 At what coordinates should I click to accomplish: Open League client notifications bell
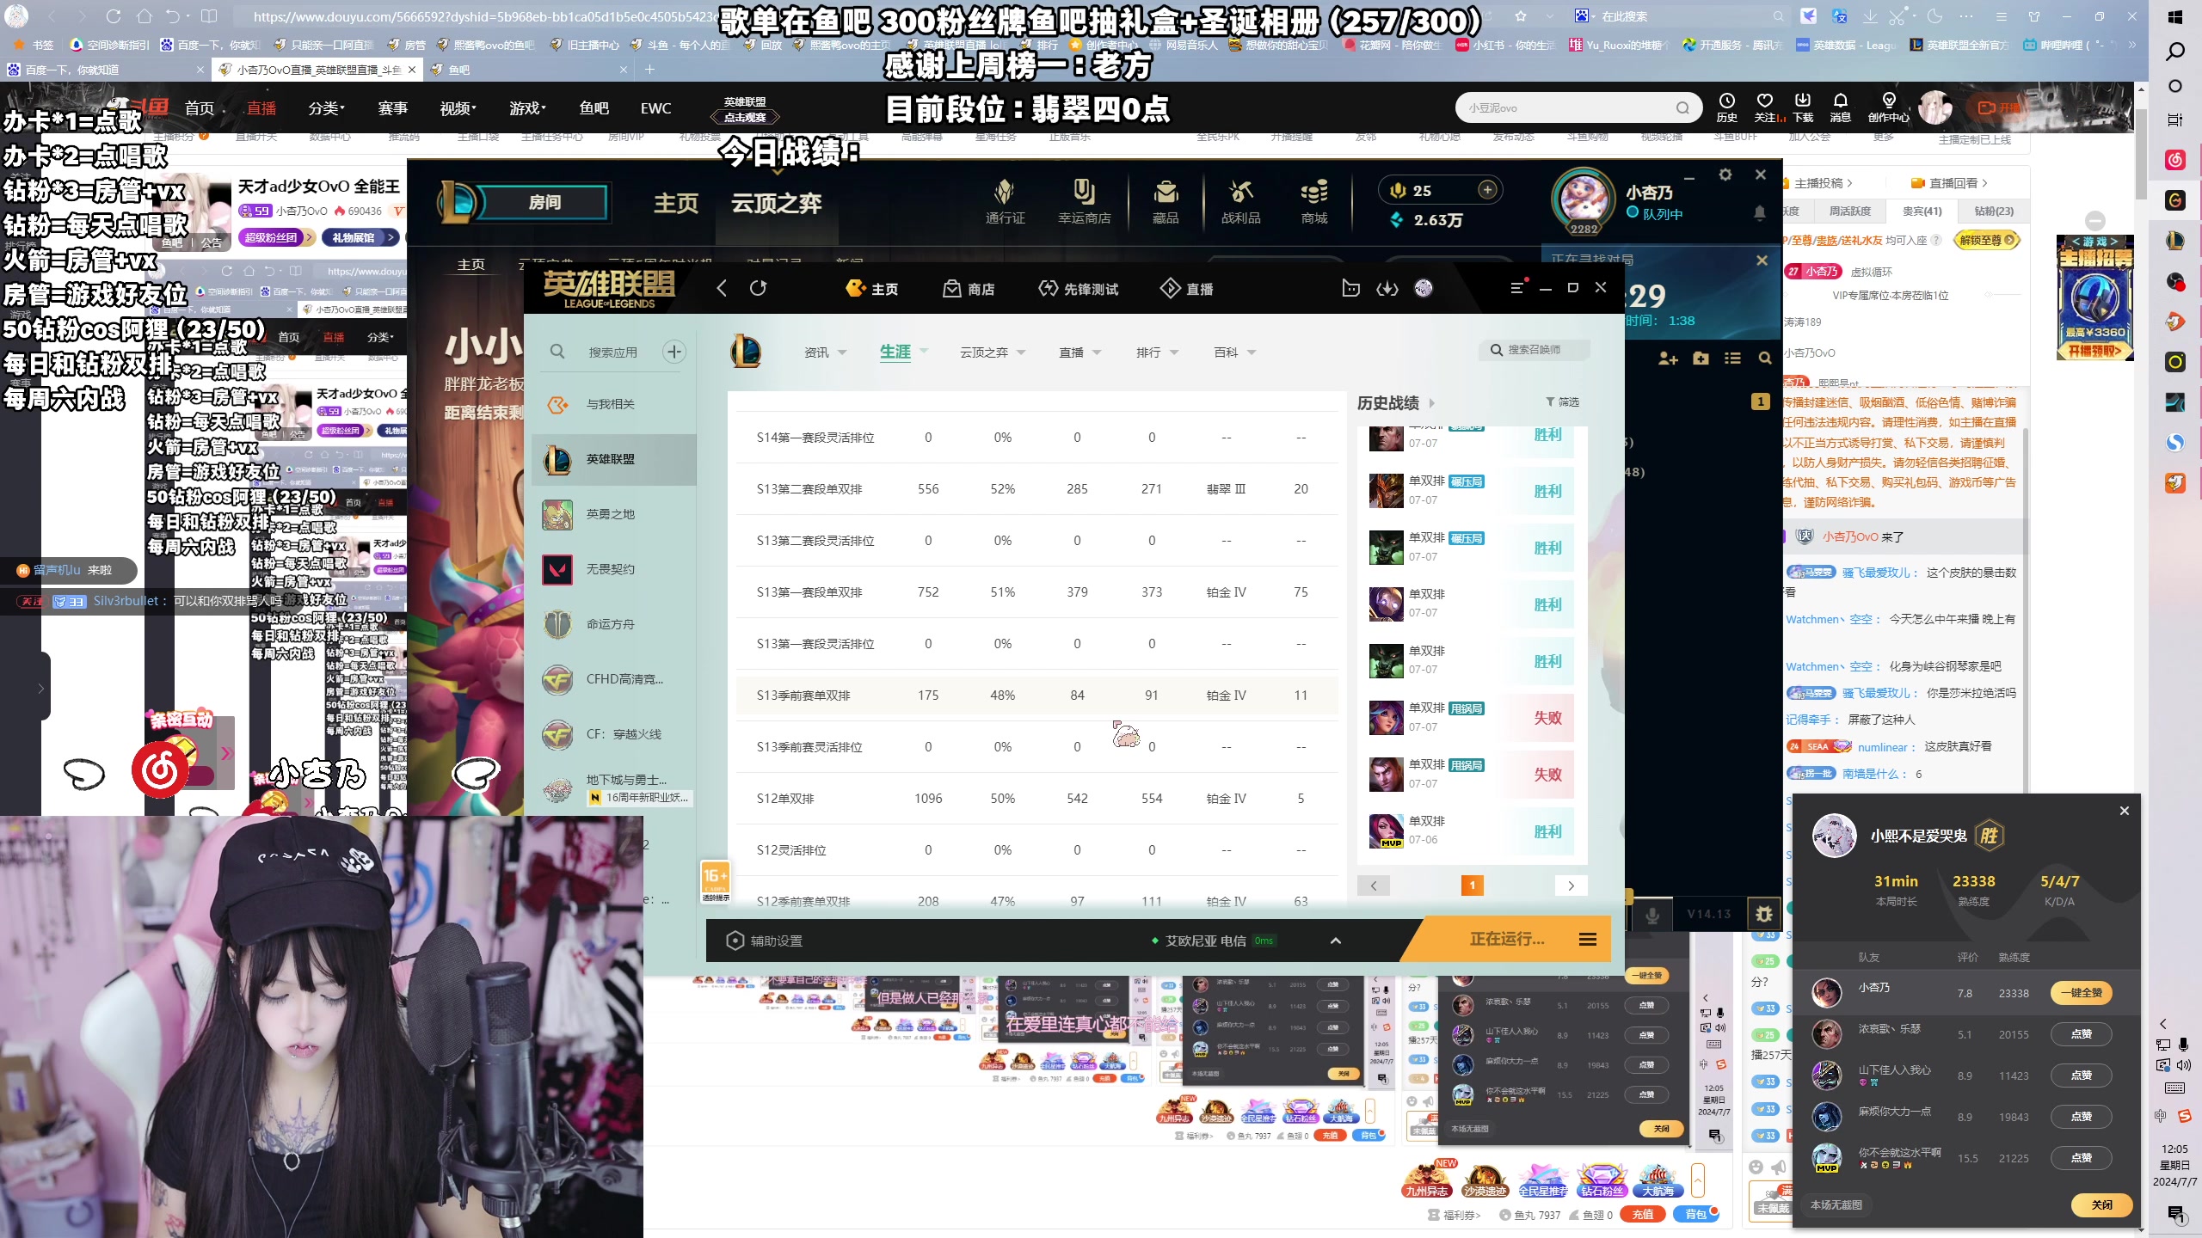[x=1759, y=212]
